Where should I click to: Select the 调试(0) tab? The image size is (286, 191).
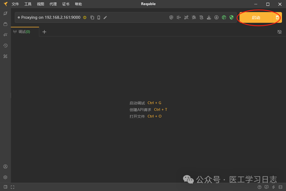[25, 32]
